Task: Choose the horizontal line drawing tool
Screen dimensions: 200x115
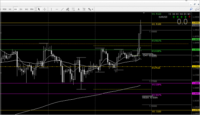Action: pyautogui.click(x=57, y=9)
